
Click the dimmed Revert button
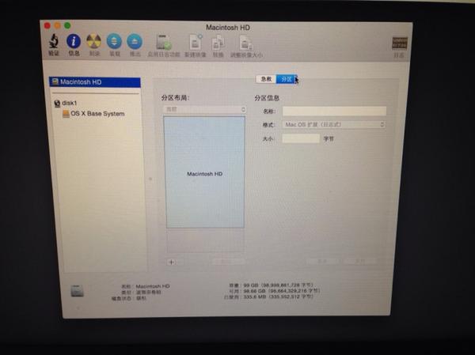pyautogui.click(x=321, y=261)
